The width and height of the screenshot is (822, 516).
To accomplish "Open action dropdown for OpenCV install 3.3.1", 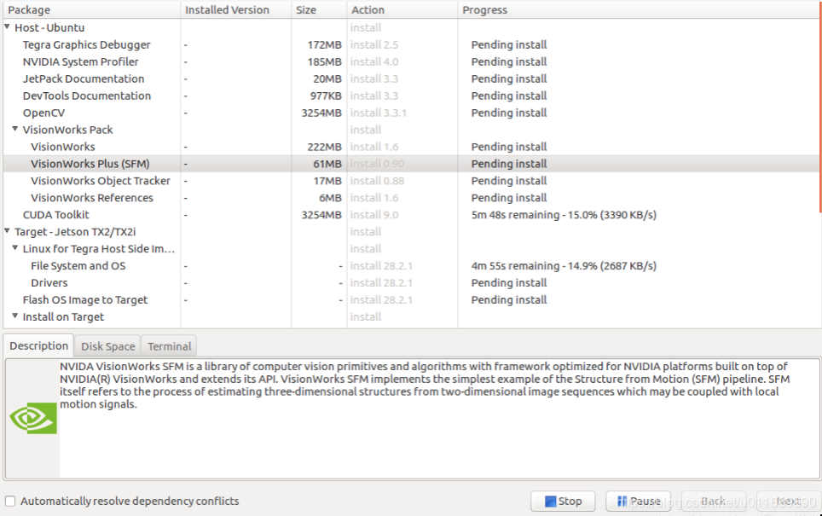I will [379, 113].
